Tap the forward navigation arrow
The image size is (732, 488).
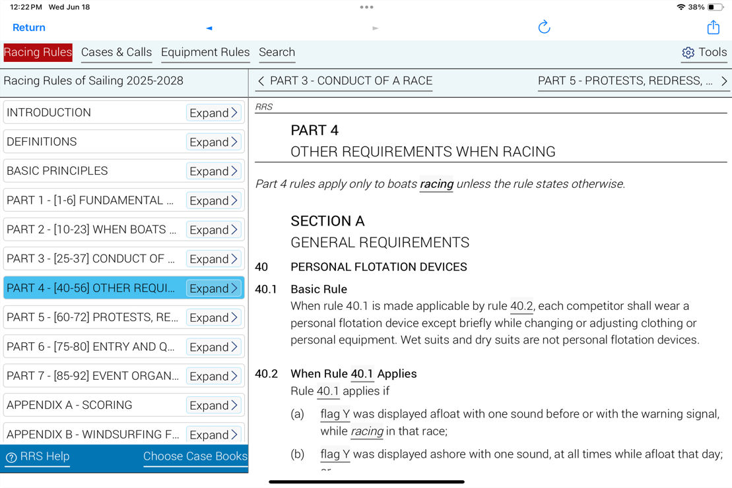[x=375, y=28]
